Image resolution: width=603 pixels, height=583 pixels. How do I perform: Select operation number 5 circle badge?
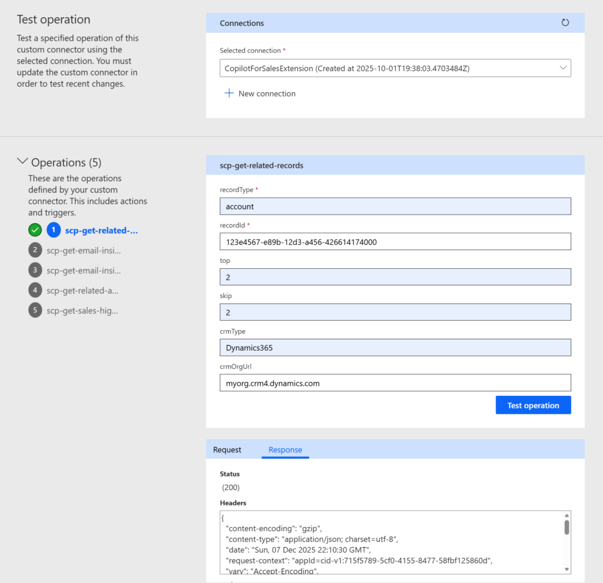click(x=35, y=310)
